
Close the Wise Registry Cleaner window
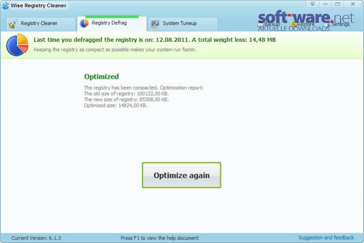353,4
